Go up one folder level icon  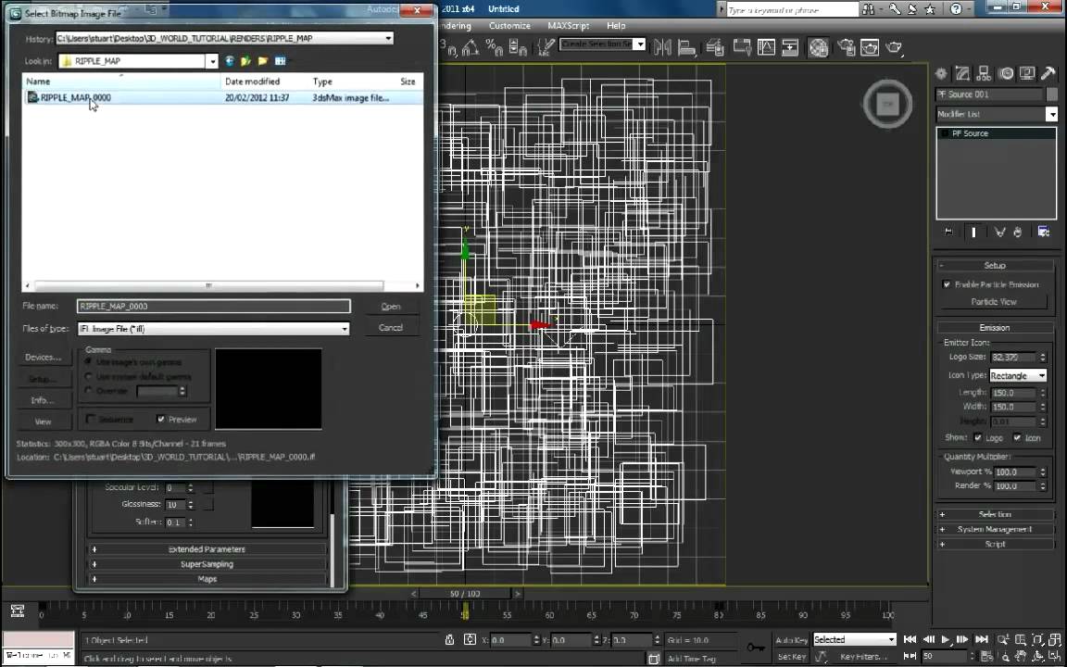coord(245,60)
